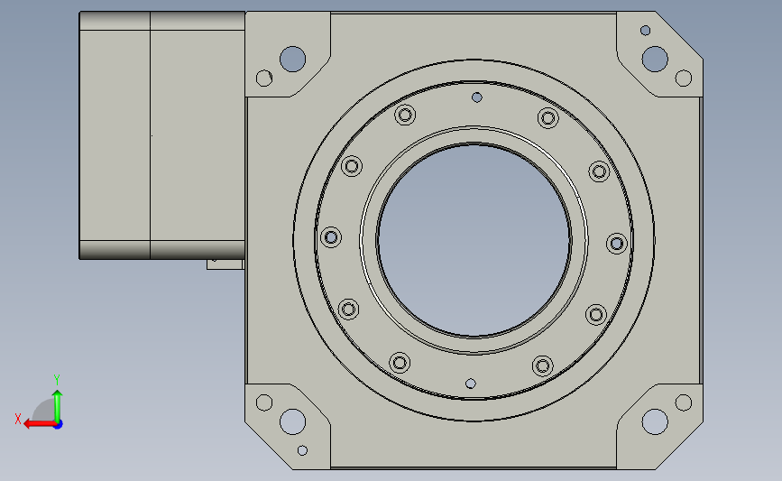Select the small pin hole at top of the ring
The height and width of the screenshot is (481, 782).
477,97
